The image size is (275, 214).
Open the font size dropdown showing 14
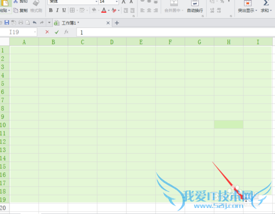(117, 2)
